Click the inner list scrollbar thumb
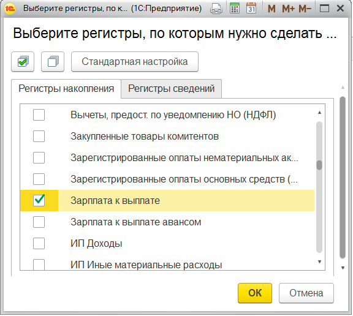This screenshot has height=316, width=353. point(319,165)
